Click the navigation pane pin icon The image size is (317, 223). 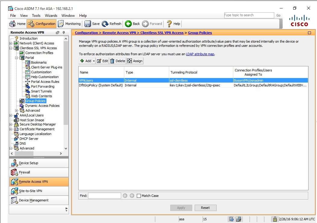click(x=64, y=32)
